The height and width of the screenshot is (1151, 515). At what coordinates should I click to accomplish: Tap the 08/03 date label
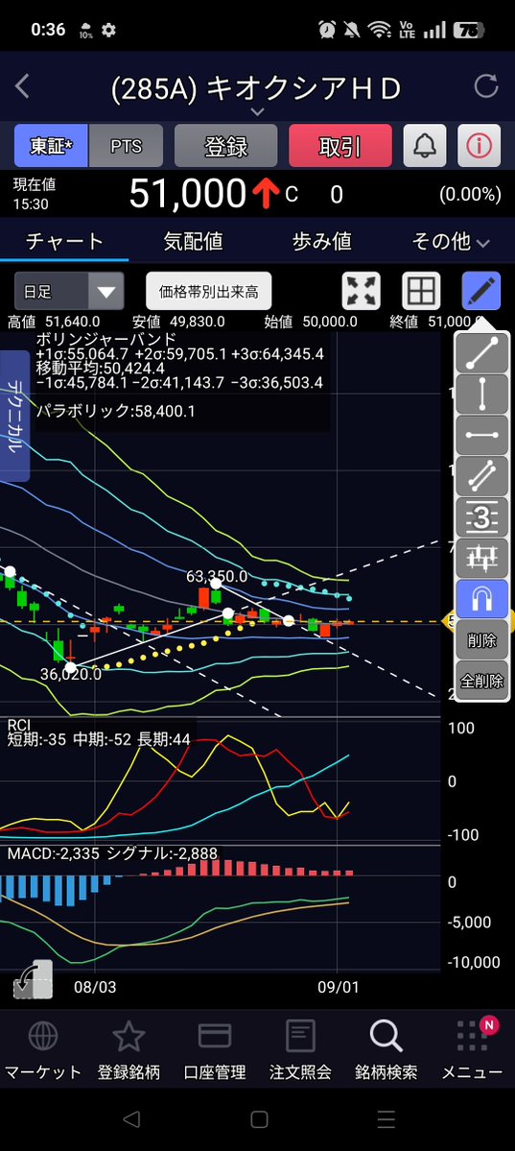tap(95, 987)
